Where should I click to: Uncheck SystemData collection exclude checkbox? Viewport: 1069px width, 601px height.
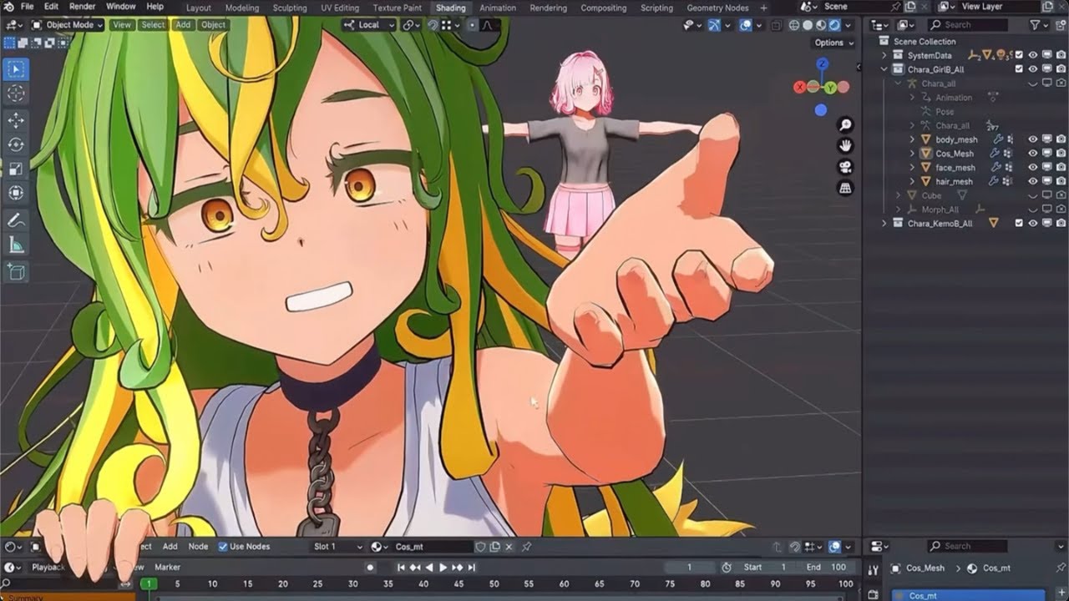(x=1018, y=55)
